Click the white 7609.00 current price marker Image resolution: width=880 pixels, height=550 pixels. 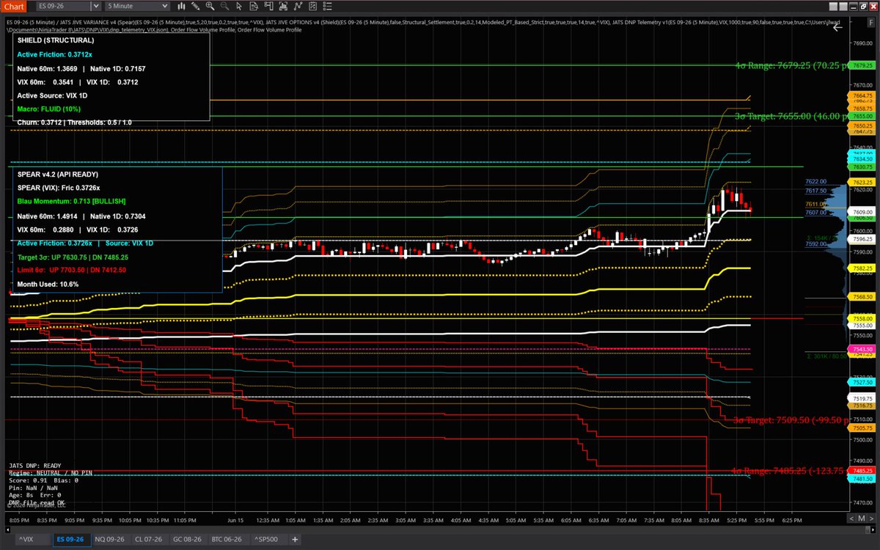point(861,211)
